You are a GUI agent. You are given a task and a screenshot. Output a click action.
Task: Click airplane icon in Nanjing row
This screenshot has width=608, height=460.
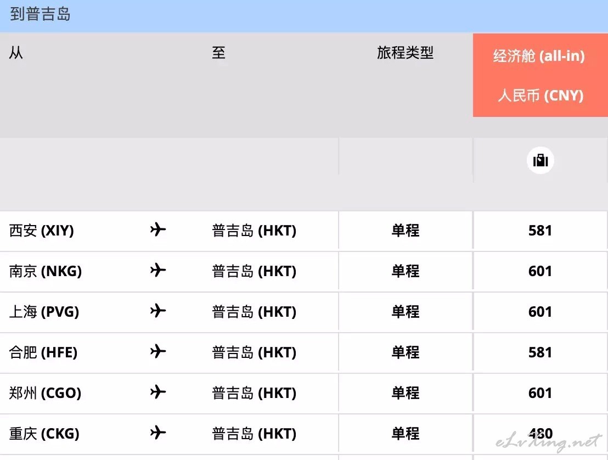[x=158, y=270]
